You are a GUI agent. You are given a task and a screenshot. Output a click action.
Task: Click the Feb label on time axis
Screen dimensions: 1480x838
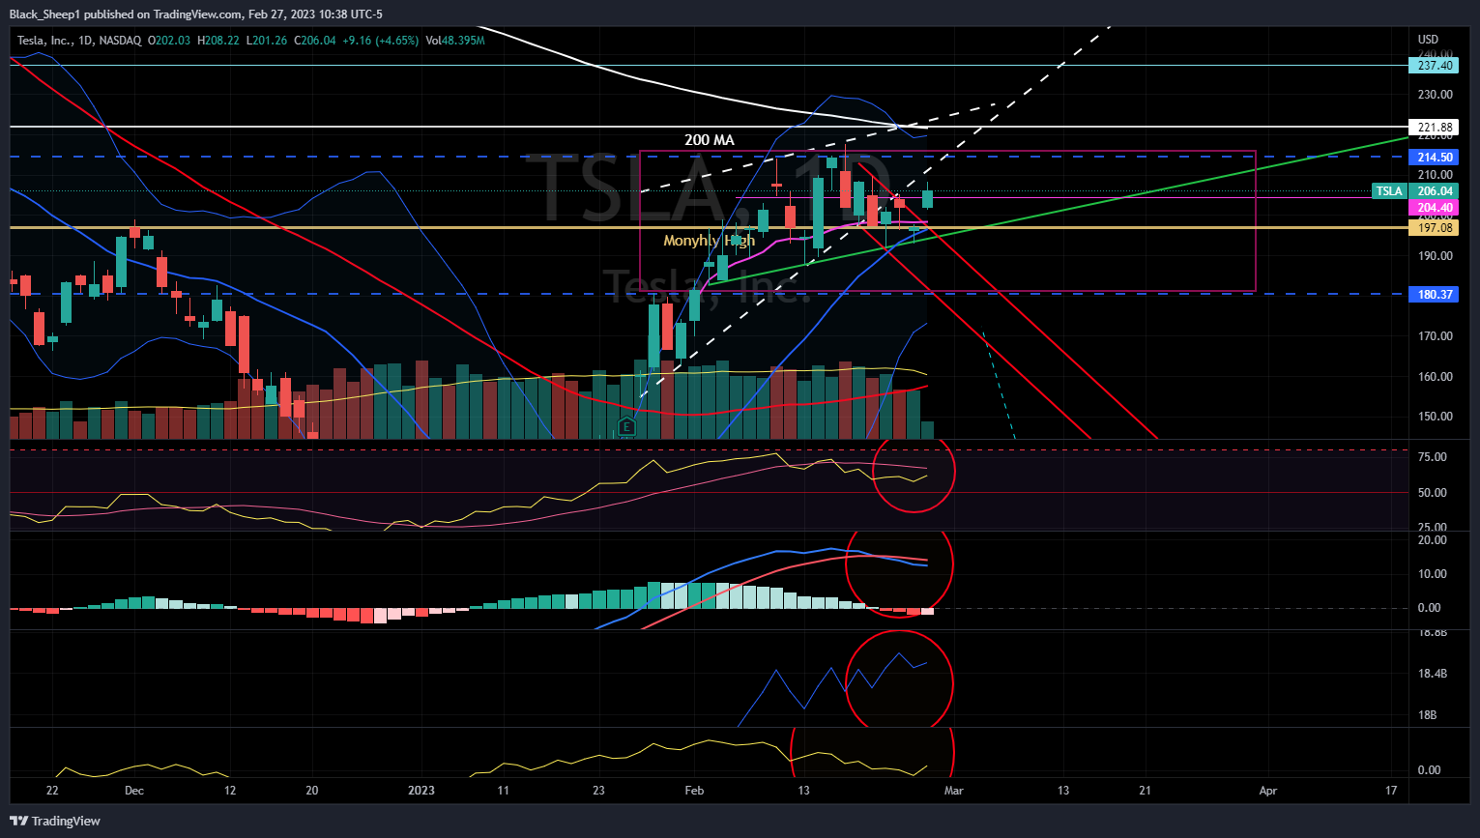[694, 791]
